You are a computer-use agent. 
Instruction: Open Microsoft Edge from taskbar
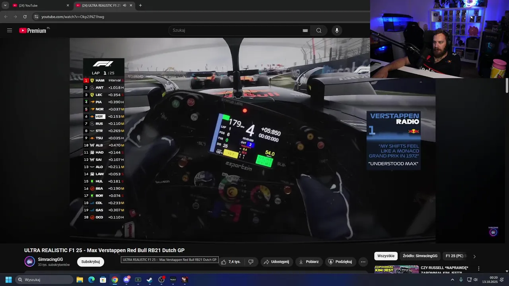click(x=91, y=280)
